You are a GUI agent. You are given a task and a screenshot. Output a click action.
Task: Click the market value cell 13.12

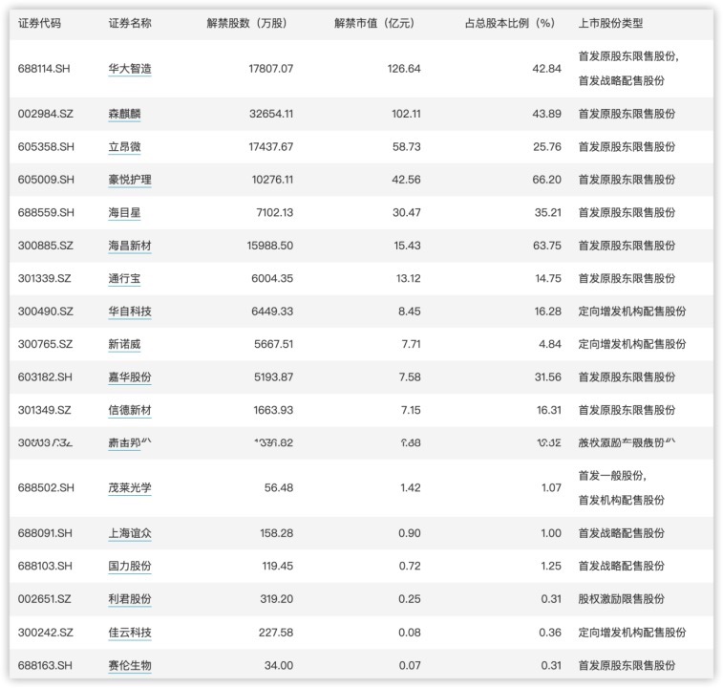408,278
